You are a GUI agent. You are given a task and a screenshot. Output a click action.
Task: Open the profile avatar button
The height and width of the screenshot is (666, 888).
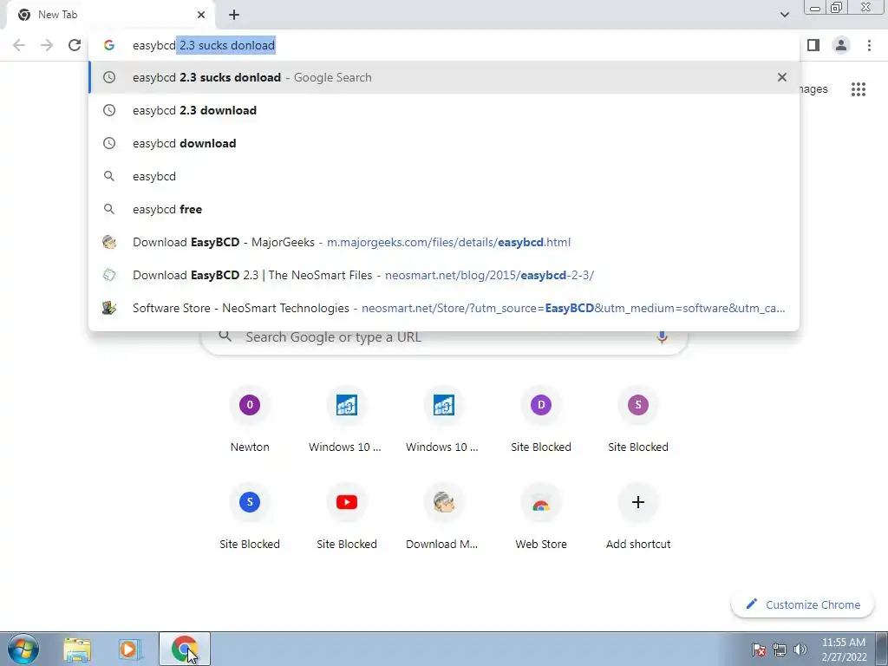coord(841,45)
